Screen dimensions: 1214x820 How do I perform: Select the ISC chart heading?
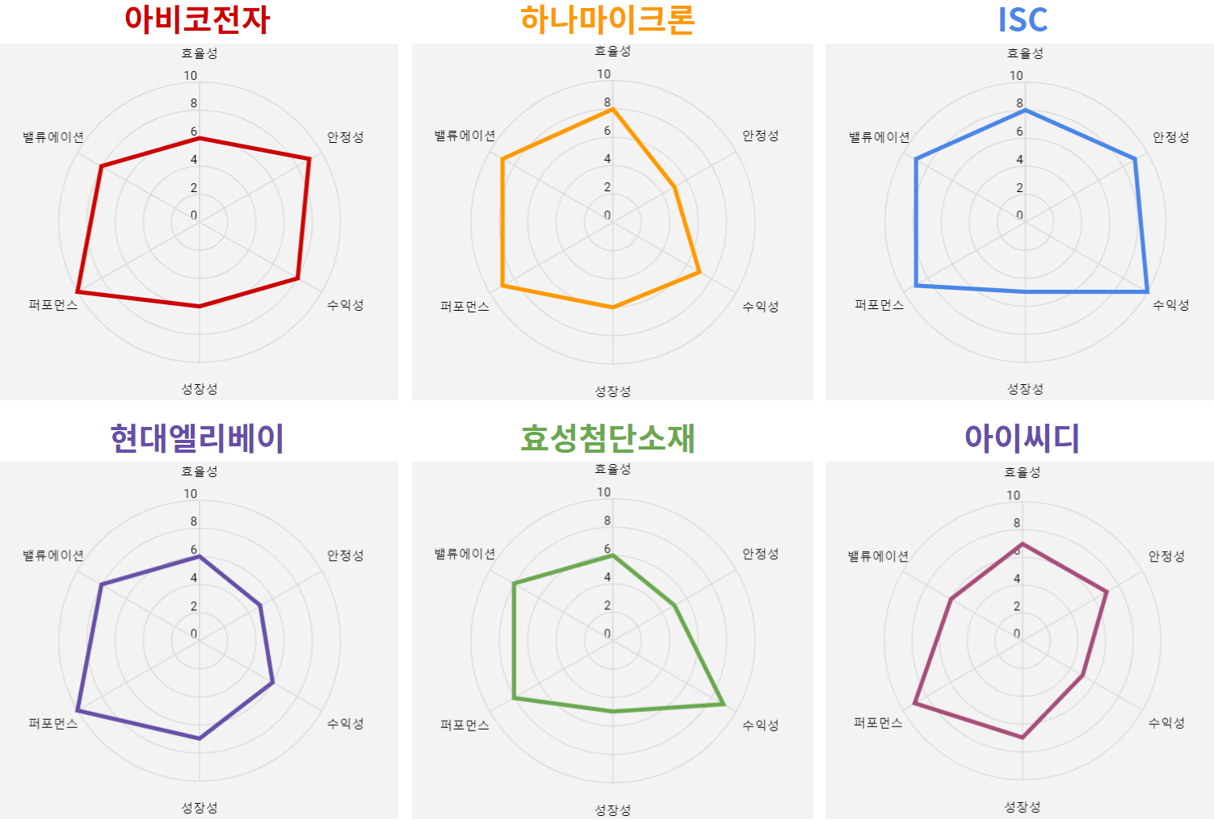[x=1023, y=20]
